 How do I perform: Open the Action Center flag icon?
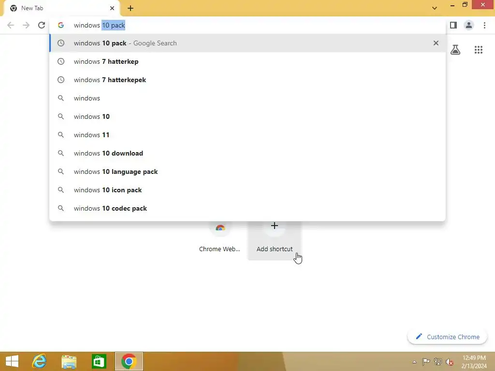(x=426, y=361)
